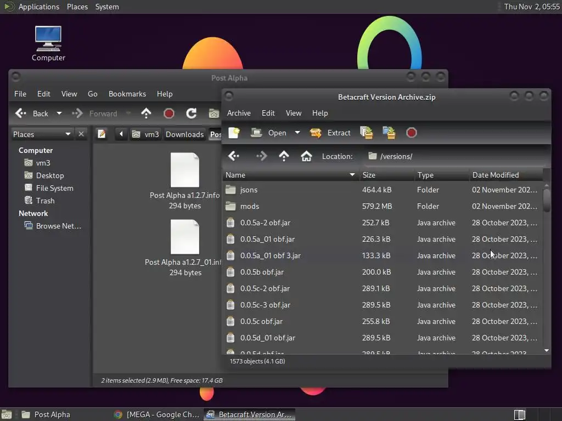Select the 0.0.5b obf.jar entry
562x421 pixels.
383,272
